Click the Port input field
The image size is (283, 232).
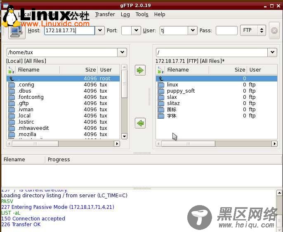coord(126,31)
